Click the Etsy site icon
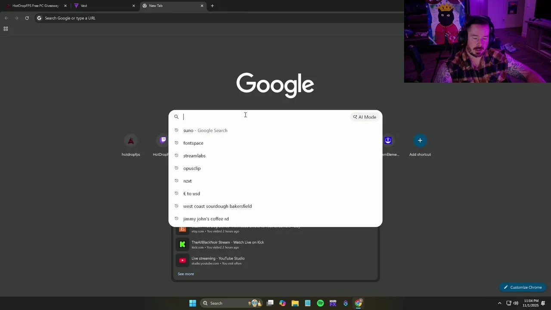Viewport: 551px width, 310px height. pyautogui.click(x=183, y=229)
